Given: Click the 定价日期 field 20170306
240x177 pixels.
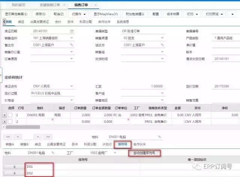Looking at the screenshot, I should pos(226,86).
